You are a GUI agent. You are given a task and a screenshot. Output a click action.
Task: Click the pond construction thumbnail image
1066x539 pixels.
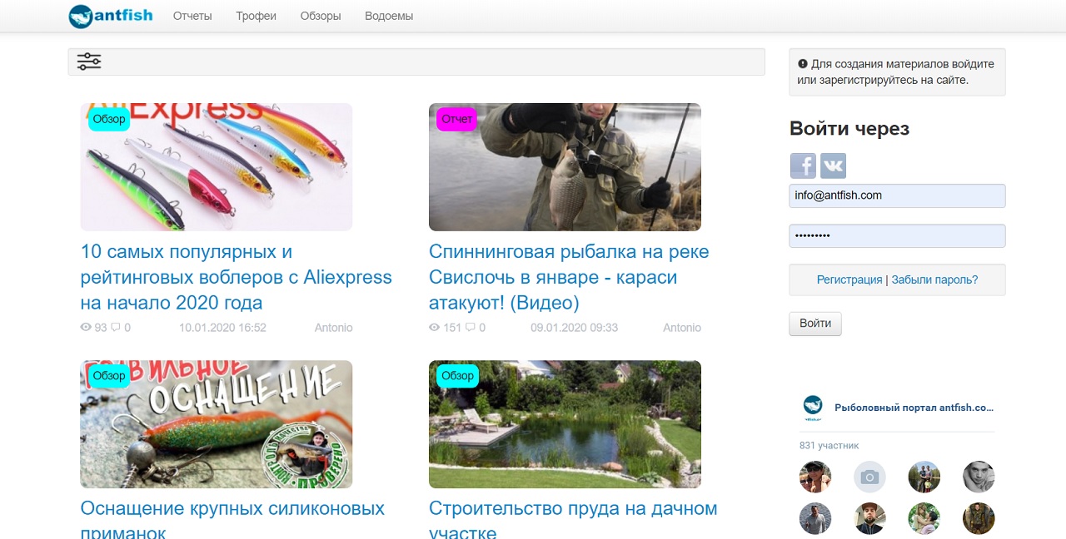coord(565,424)
